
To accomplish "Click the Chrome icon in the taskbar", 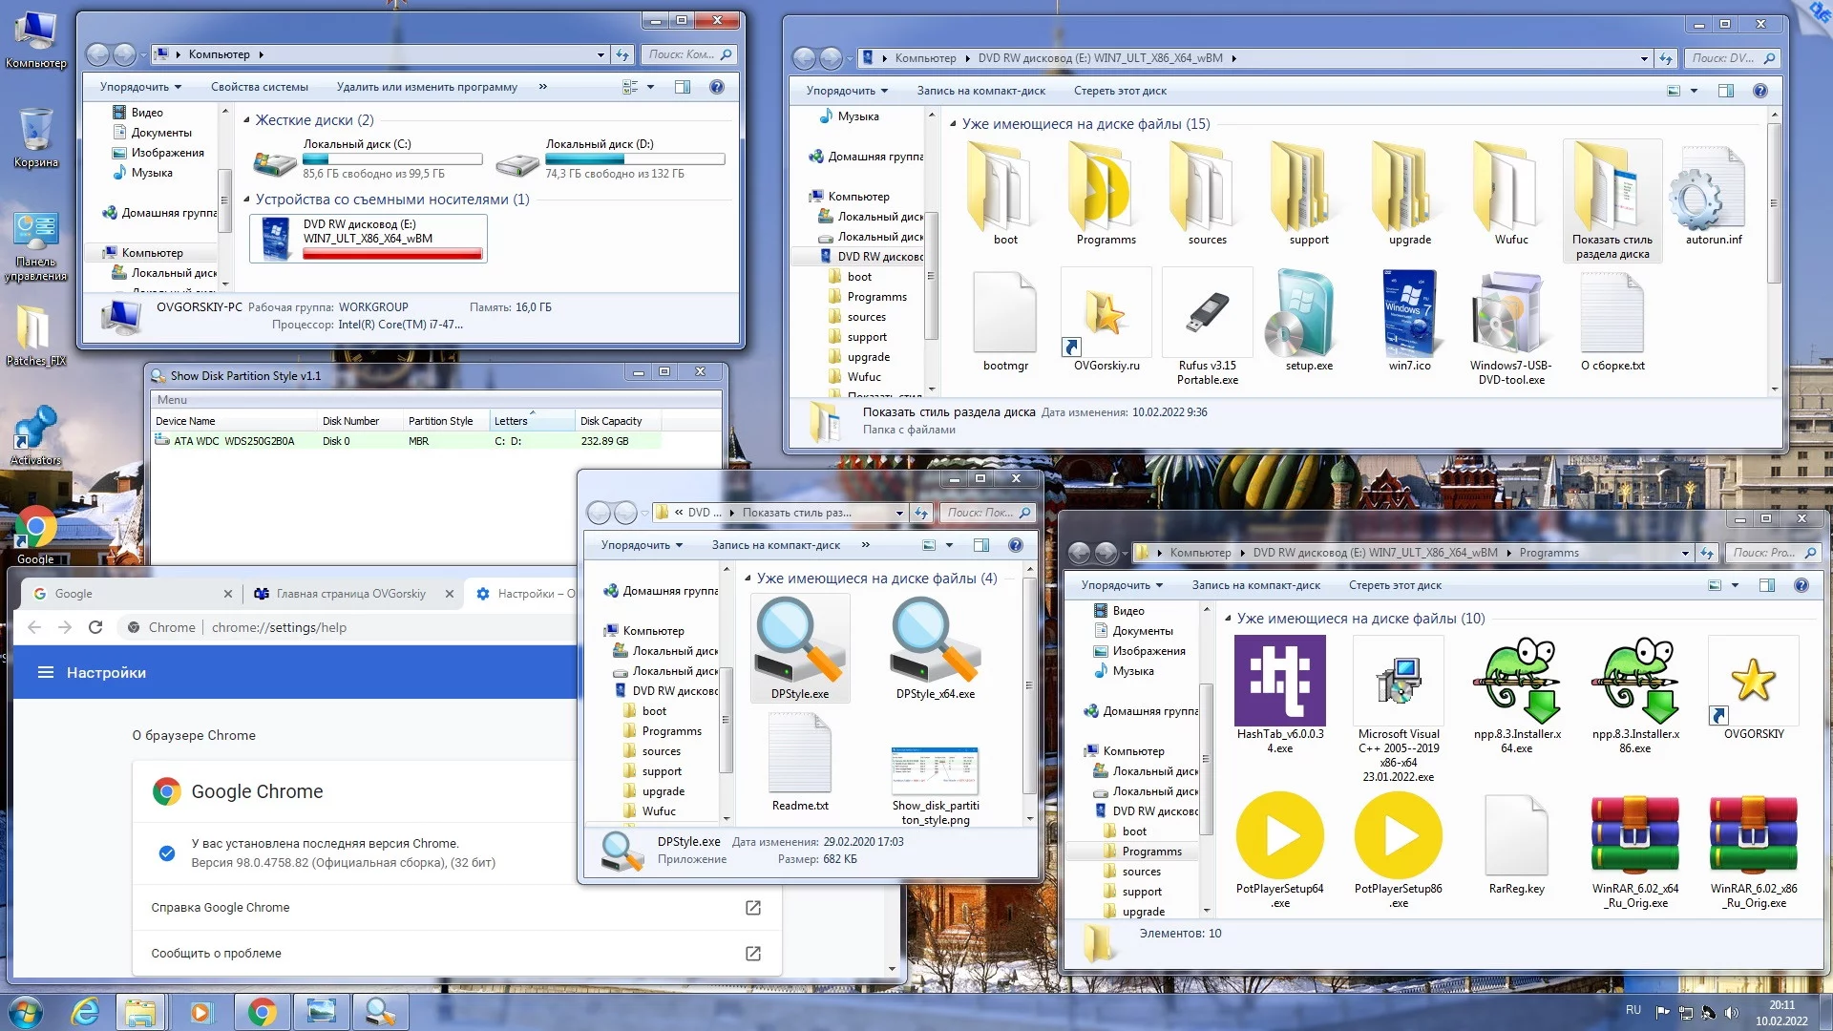I will point(262,1012).
